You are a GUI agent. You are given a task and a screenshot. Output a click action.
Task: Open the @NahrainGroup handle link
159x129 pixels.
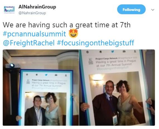pos(32,13)
